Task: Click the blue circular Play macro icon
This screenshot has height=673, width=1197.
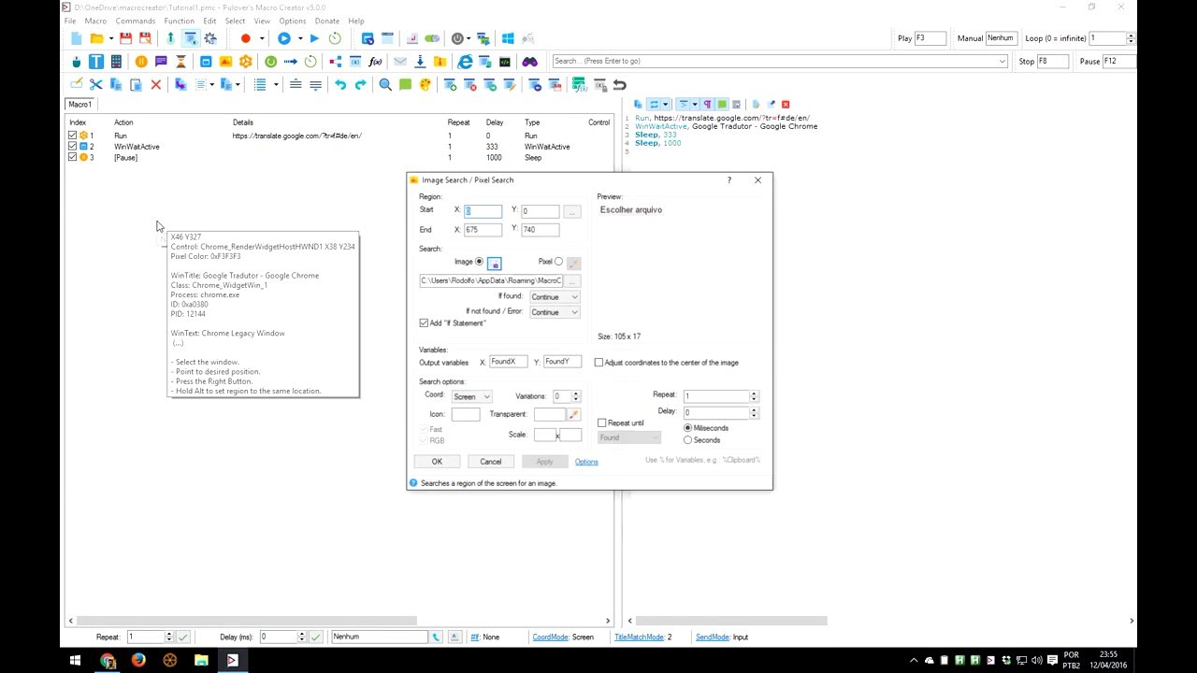Action: (284, 38)
